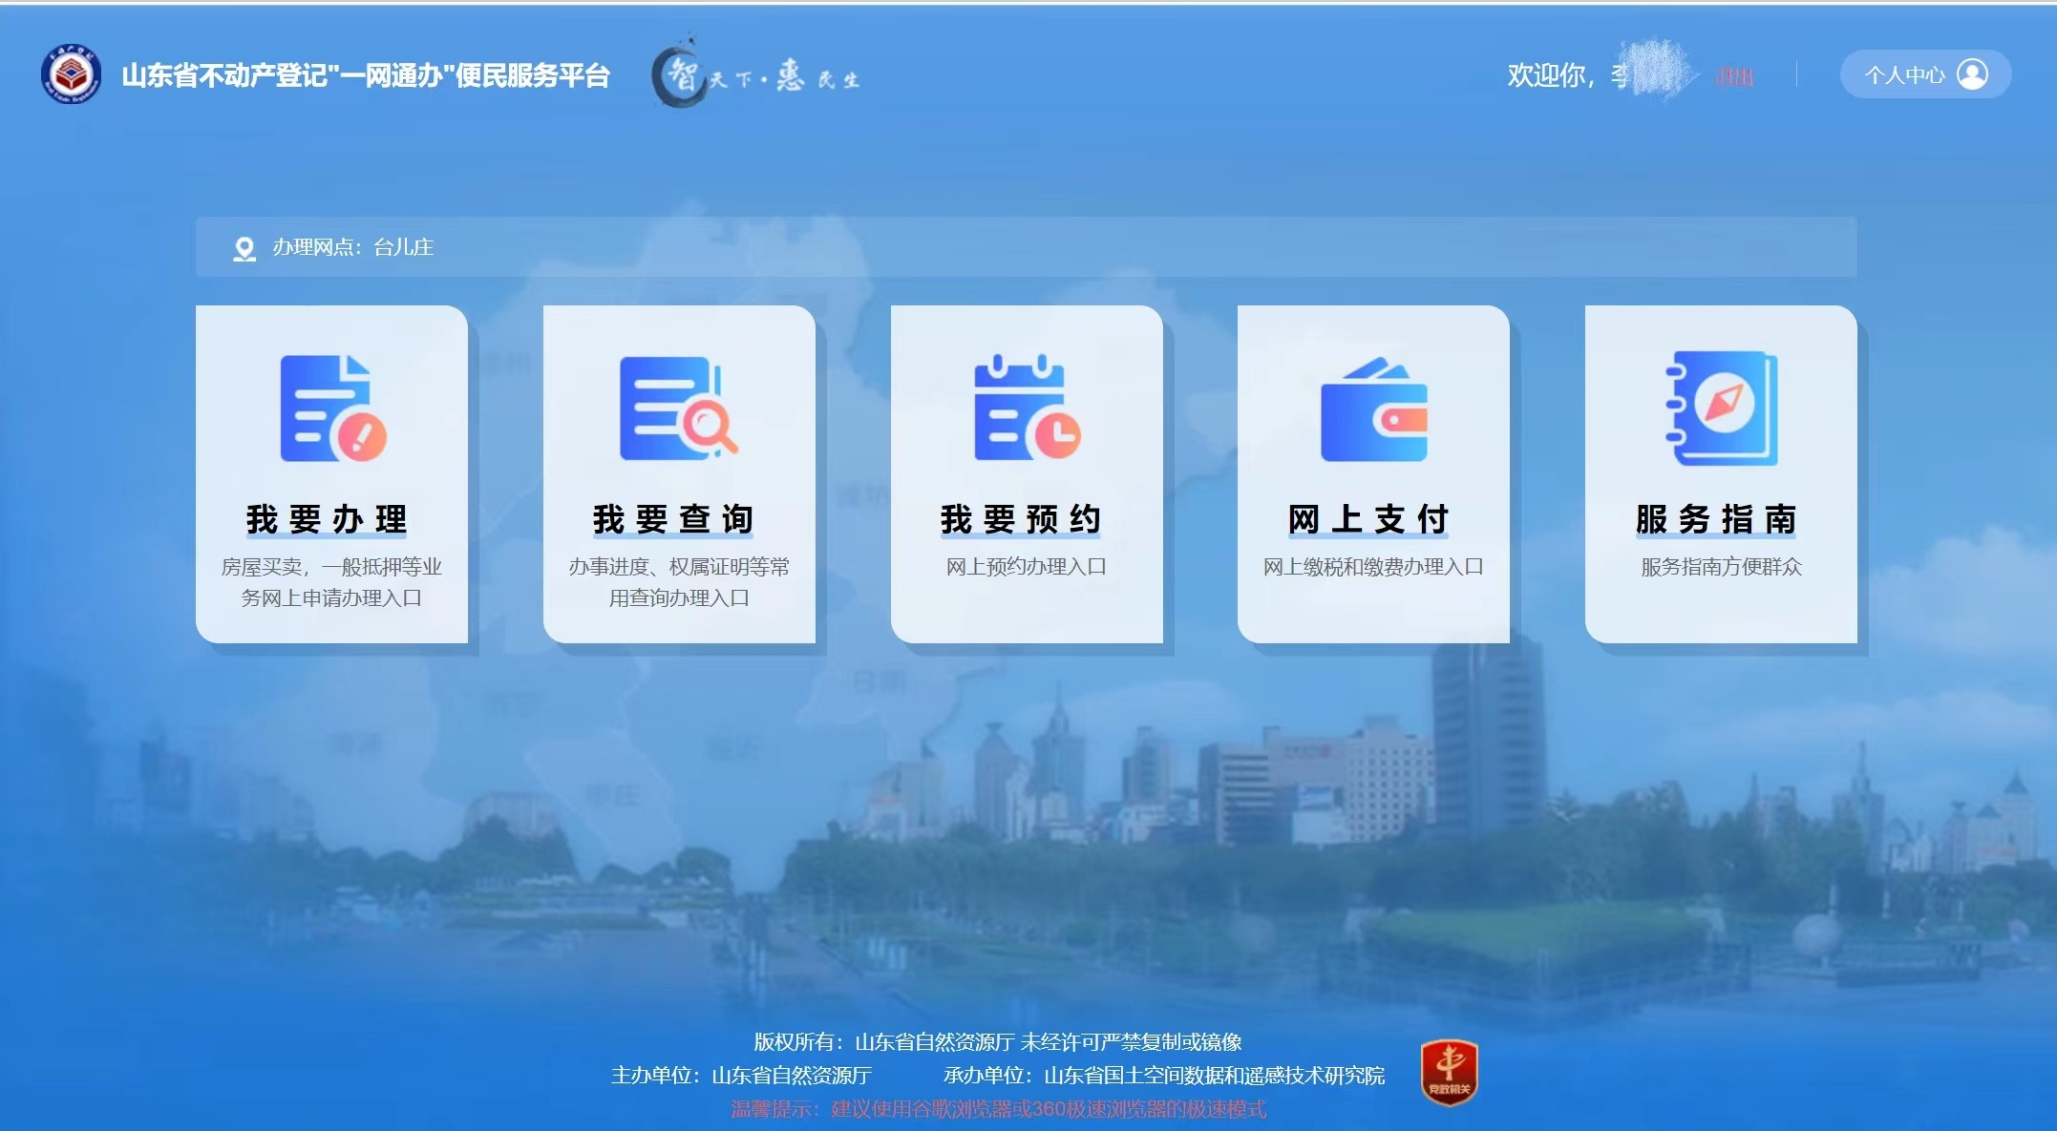Click description 网上缴税和缴费办理入口
Image resolution: width=2057 pixels, height=1131 pixels.
click(1372, 567)
